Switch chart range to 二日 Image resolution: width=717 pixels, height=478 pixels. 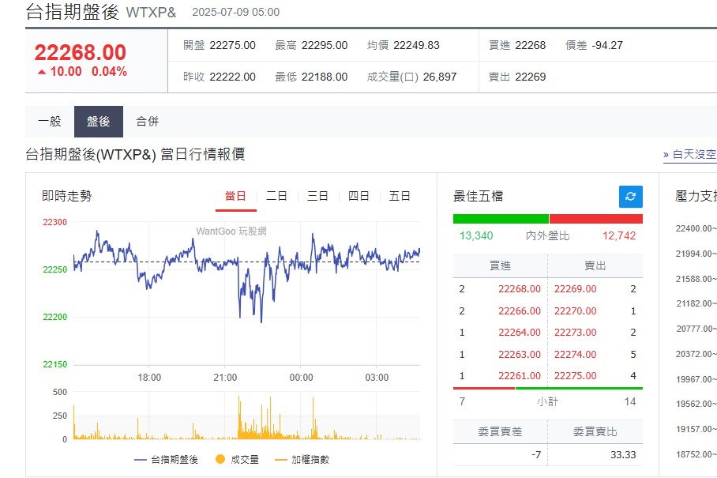(276, 196)
